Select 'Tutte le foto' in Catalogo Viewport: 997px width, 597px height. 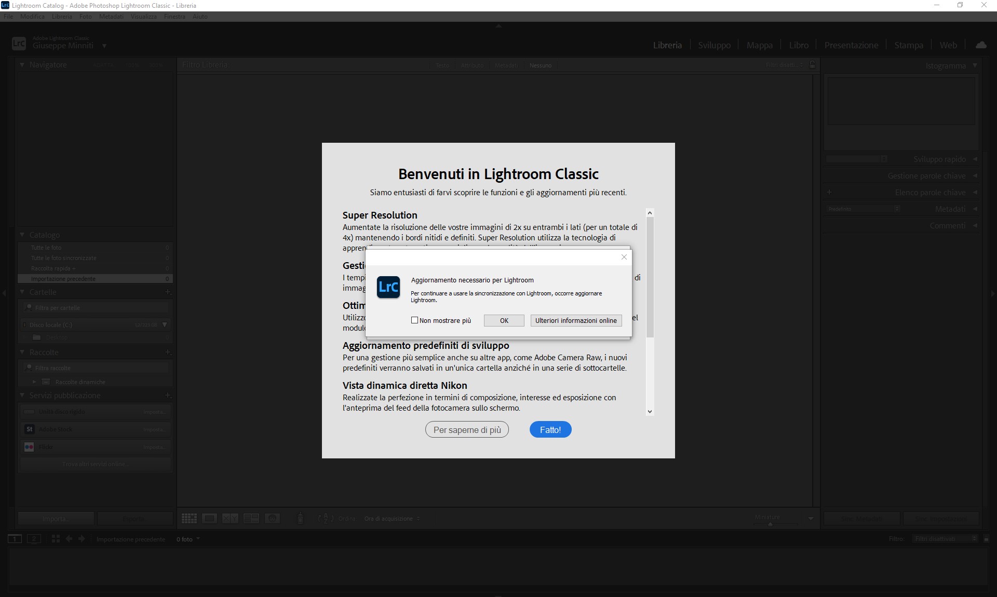click(x=95, y=248)
